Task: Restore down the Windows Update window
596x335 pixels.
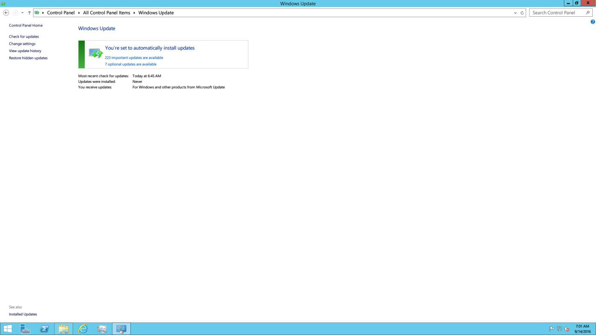Action: [x=576, y=3]
